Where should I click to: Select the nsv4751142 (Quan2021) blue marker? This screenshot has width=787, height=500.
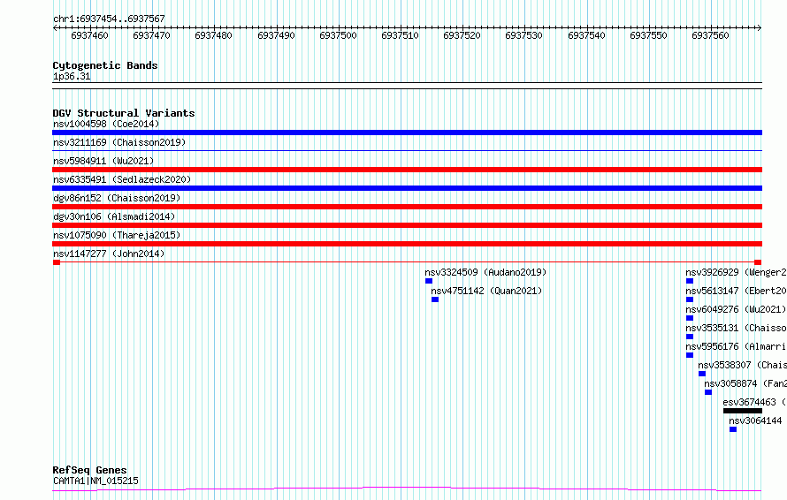[435, 299]
